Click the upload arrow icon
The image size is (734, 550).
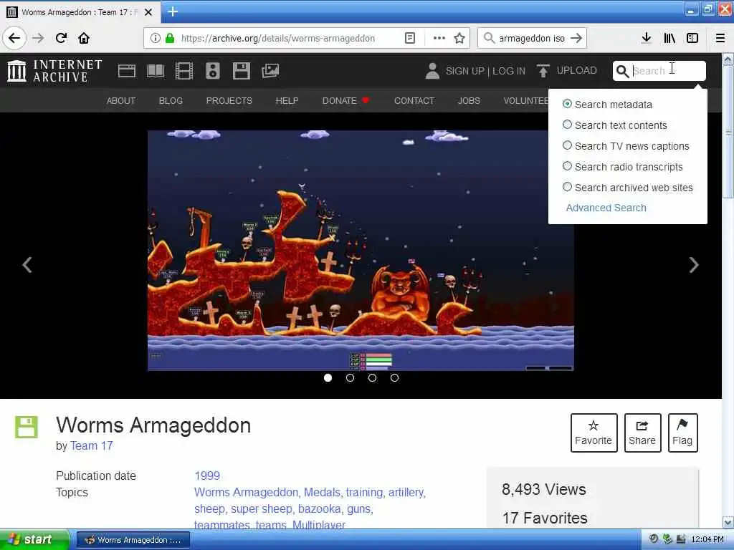tap(543, 71)
